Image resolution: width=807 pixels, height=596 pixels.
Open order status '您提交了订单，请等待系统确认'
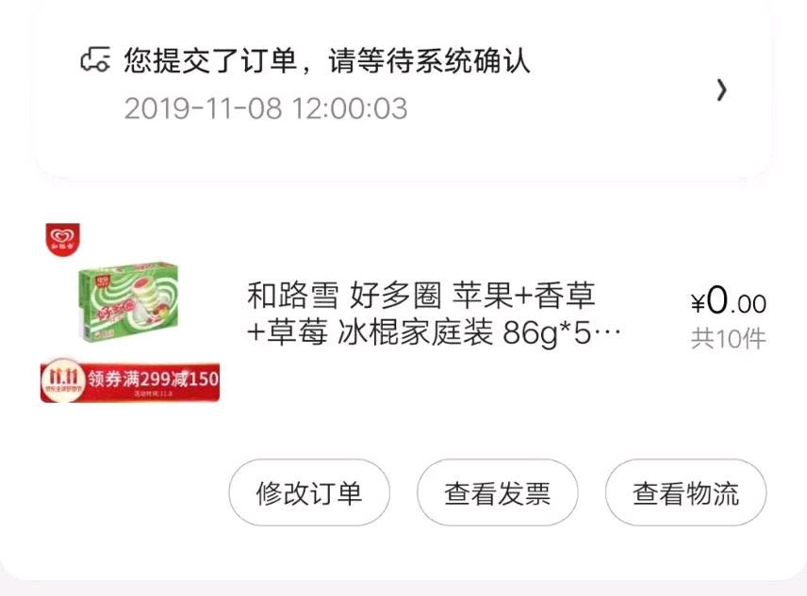click(326, 61)
